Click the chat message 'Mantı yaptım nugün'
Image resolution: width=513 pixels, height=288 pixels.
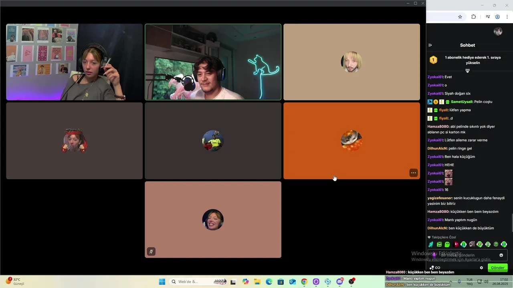461,220
